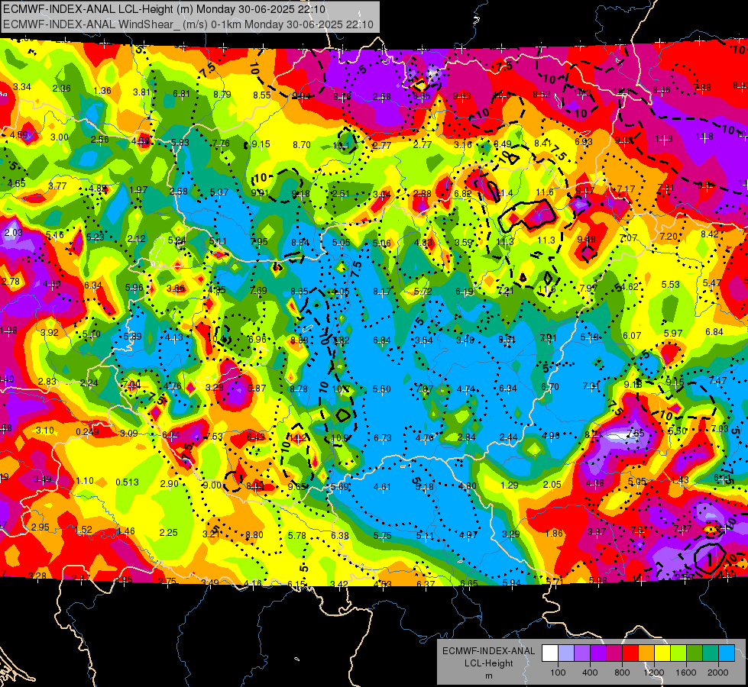Click the wind shear value 6.38
Viewport: 748px width, 687px height.
[340, 536]
